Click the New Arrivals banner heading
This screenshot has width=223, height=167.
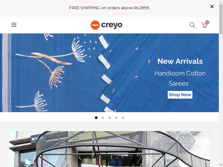coord(180,61)
